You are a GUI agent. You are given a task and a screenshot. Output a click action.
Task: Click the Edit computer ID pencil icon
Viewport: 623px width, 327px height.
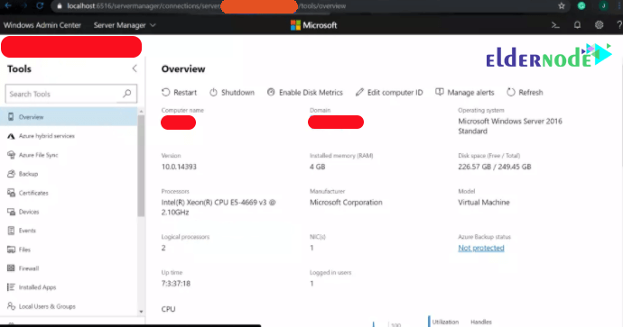pos(359,93)
